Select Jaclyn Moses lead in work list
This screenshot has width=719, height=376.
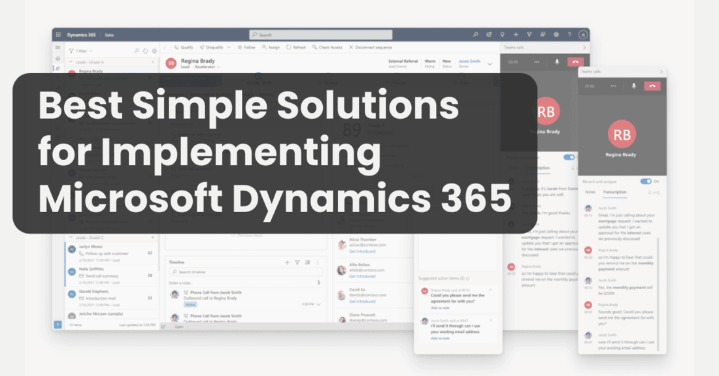111,253
